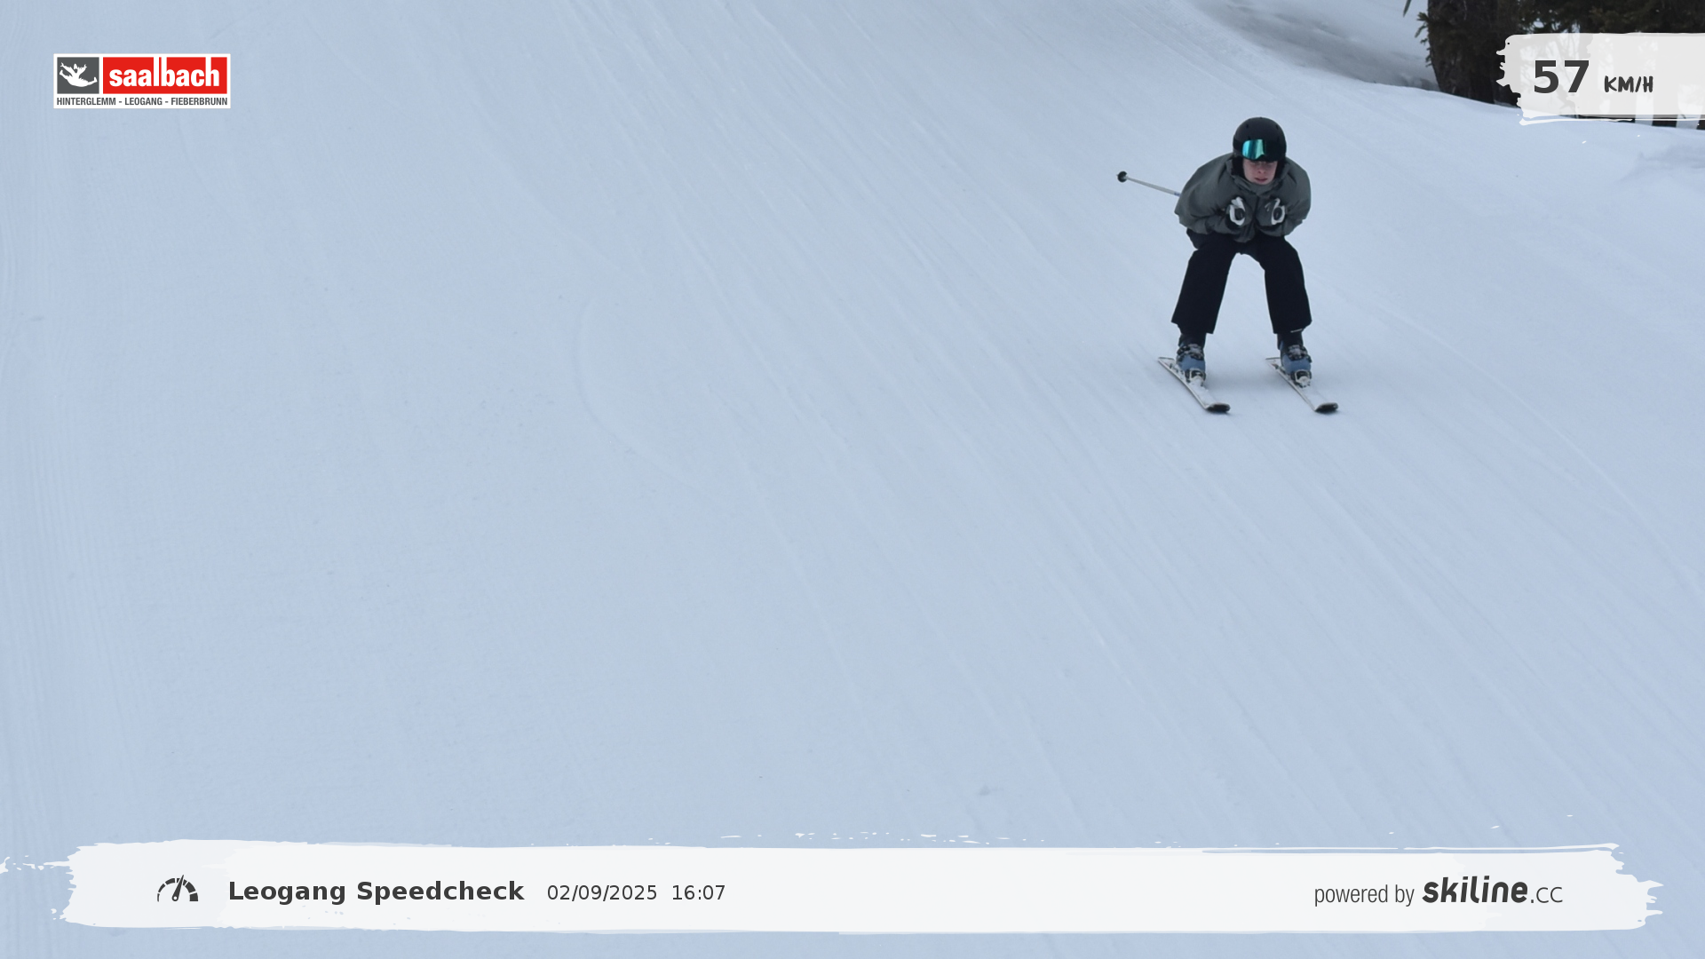Screen dimensions: 1705x959
Task: Click the skier's black helmet
Action: pos(1259,130)
